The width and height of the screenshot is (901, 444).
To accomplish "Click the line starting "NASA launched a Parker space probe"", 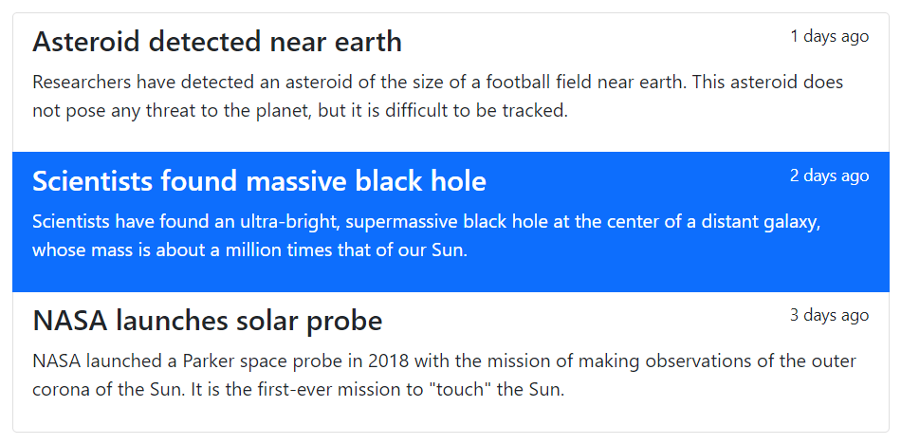I will (444, 361).
